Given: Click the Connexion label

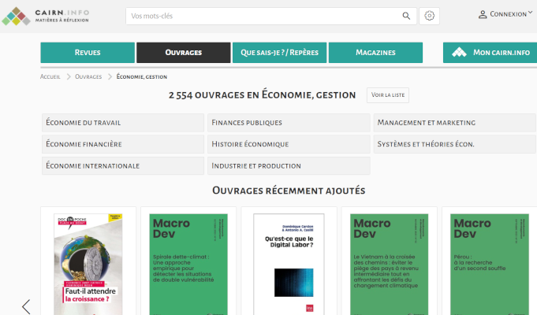Looking at the screenshot, I should pos(509,14).
